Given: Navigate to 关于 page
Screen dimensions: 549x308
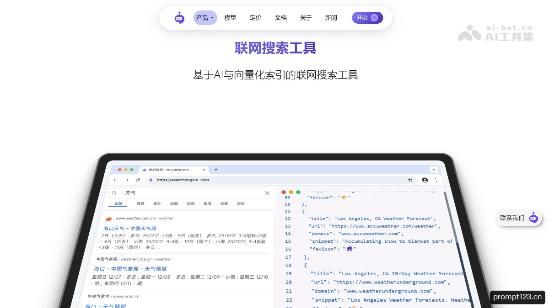Looking at the screenshot, I should click(x=306, y=18).
